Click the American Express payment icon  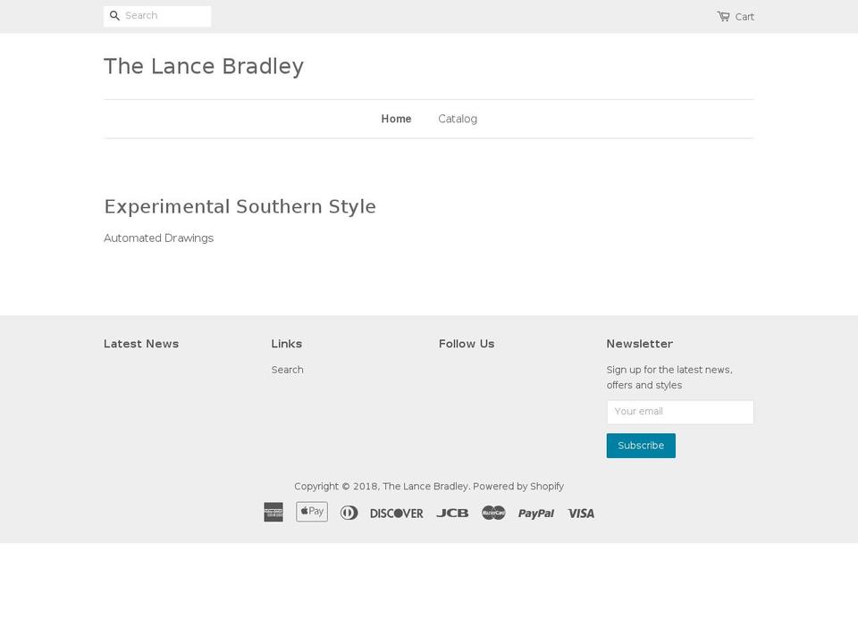pyautogui.click(x=273, y=512)
